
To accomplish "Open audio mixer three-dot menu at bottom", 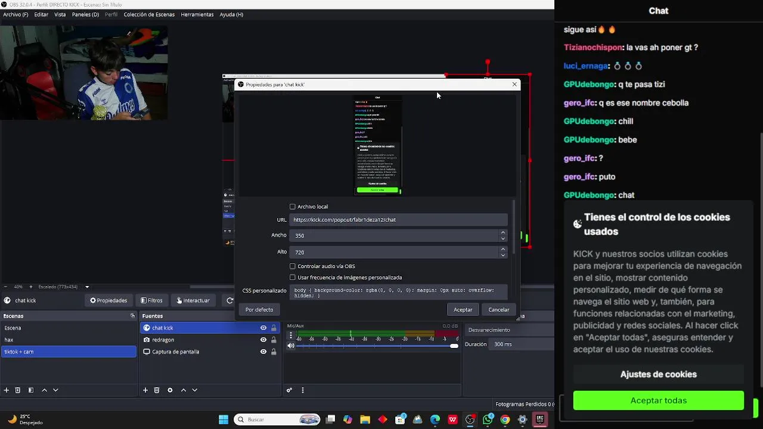I will [x=302, y=390].
